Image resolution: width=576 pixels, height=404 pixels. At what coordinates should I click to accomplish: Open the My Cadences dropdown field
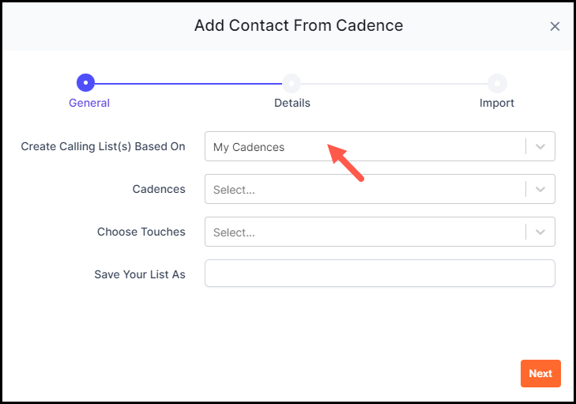(x=380, y=146)
